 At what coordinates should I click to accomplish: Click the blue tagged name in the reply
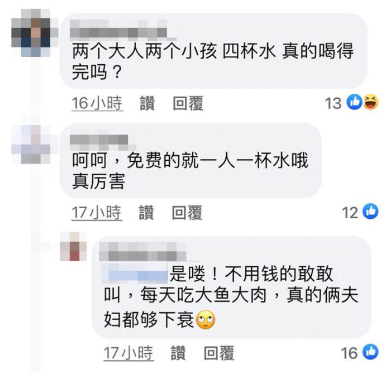point(135,273)
